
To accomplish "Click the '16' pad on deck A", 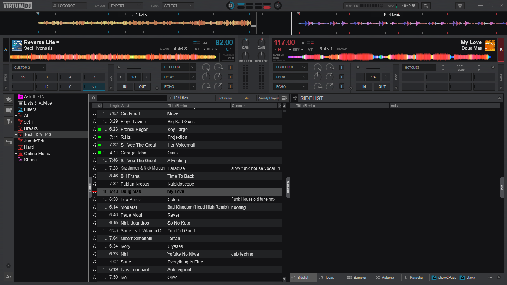I will point(23,77).
